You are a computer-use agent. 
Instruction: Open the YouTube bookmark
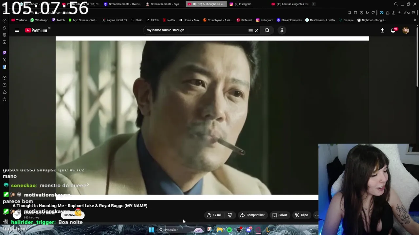point(19,20)
